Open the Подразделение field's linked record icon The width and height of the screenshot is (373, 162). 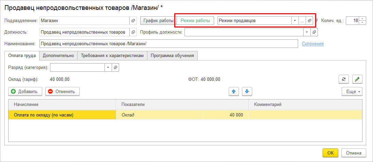pyautogui.click(x=133, y=21)
